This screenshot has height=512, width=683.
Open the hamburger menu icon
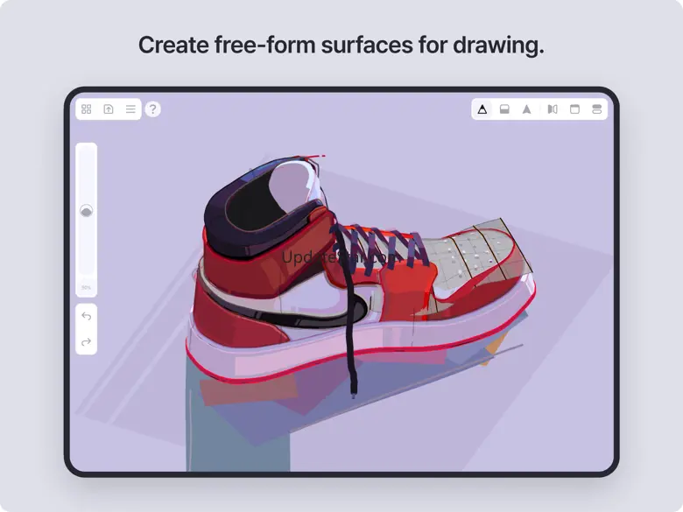130,109
